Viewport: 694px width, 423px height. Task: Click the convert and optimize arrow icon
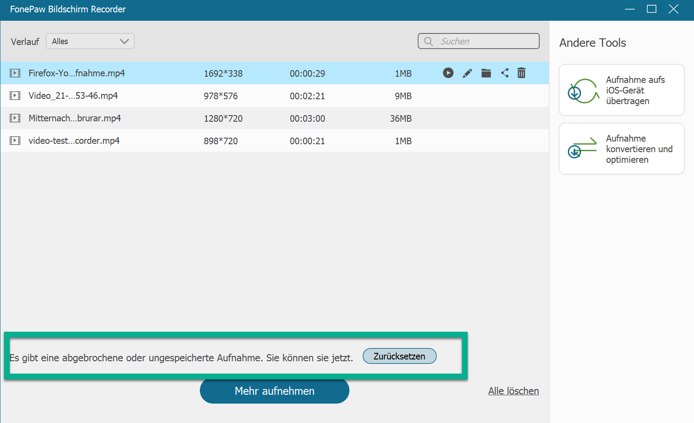pyautogui.click(x=582, y=148)
